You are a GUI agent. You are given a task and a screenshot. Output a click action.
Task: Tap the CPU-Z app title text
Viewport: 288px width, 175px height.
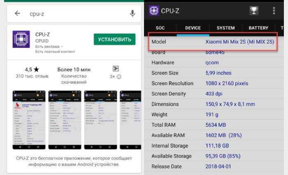pyautogui.click(x=42, y=34)
